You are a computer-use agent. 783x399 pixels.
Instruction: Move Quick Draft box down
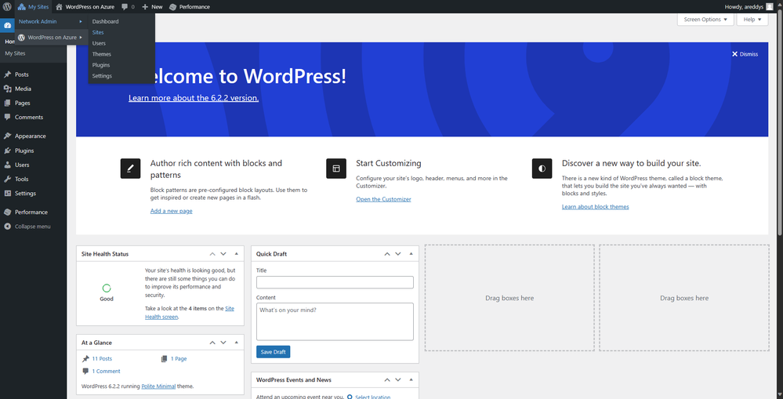pyautogui.click(x=398, y=254)
